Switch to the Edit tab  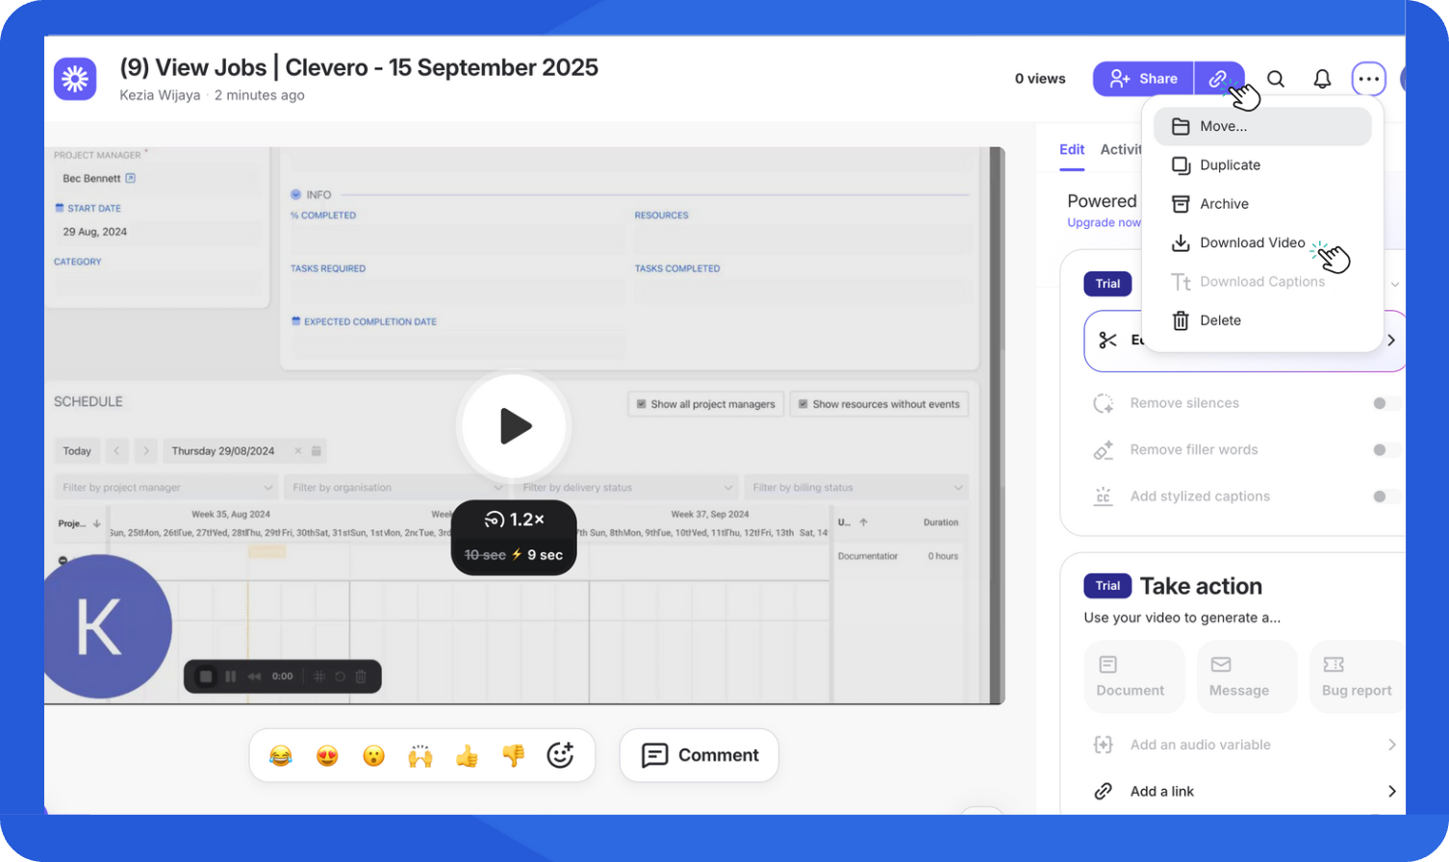point(1072,149)
